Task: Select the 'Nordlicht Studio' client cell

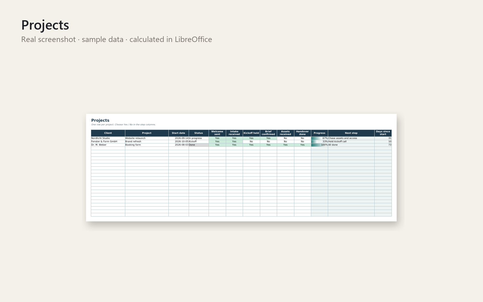Action: pyautogui.click(x=108, y=138)
